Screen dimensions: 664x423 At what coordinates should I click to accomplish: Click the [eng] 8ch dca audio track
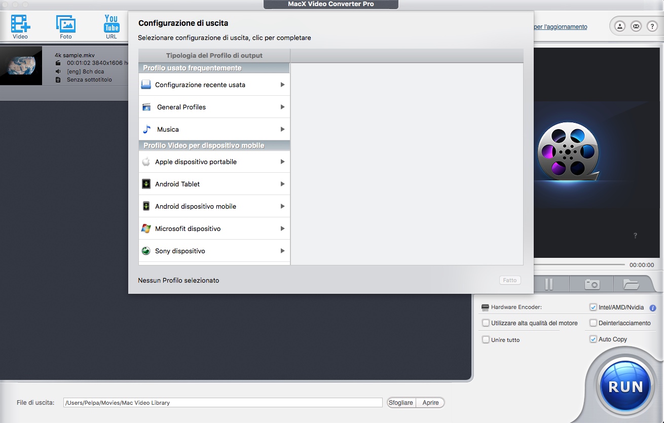coord(85,71)
